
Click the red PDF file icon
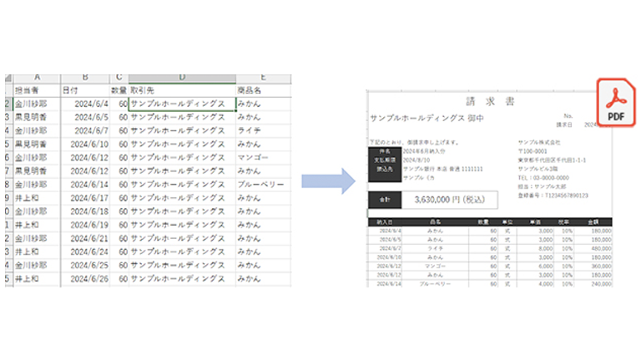click(x=616, y=106)
